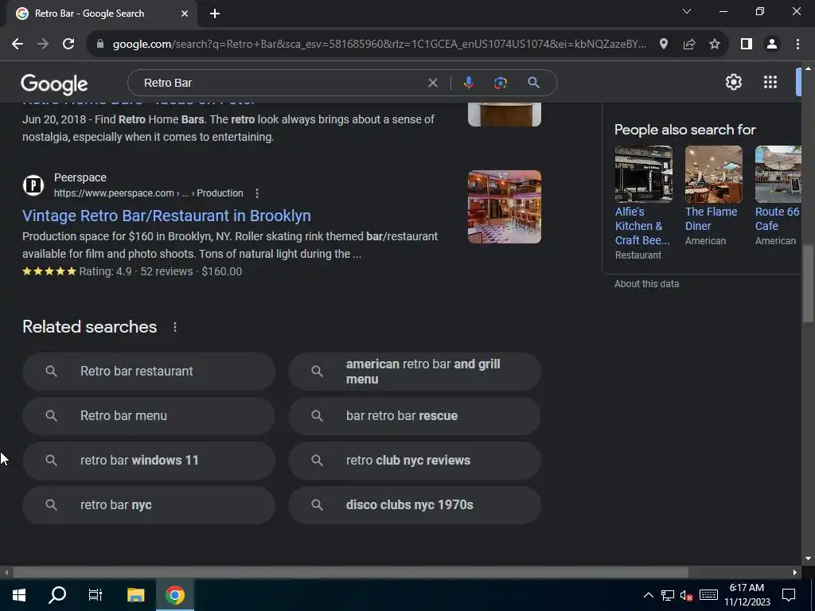Click the Peerspace site favicon
This screenshot has height=611, width=815.
coord(33,185)
